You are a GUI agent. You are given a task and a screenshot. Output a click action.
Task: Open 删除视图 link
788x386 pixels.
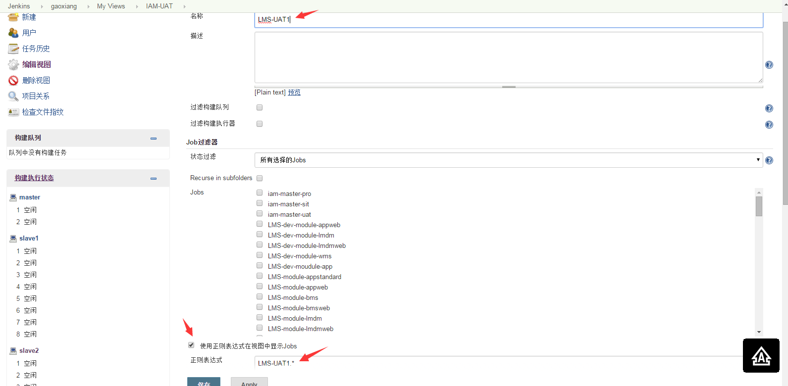pos(36,80)
